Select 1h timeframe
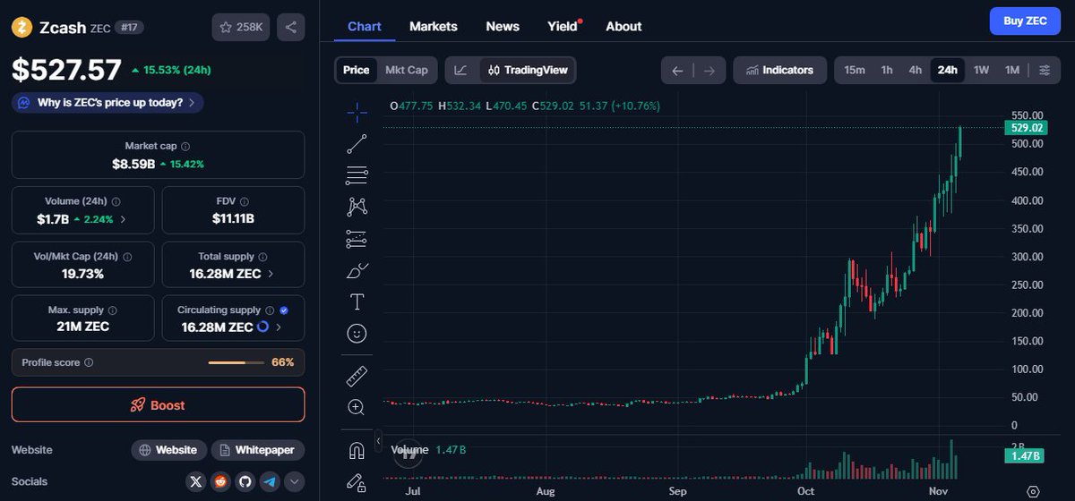 887,70
